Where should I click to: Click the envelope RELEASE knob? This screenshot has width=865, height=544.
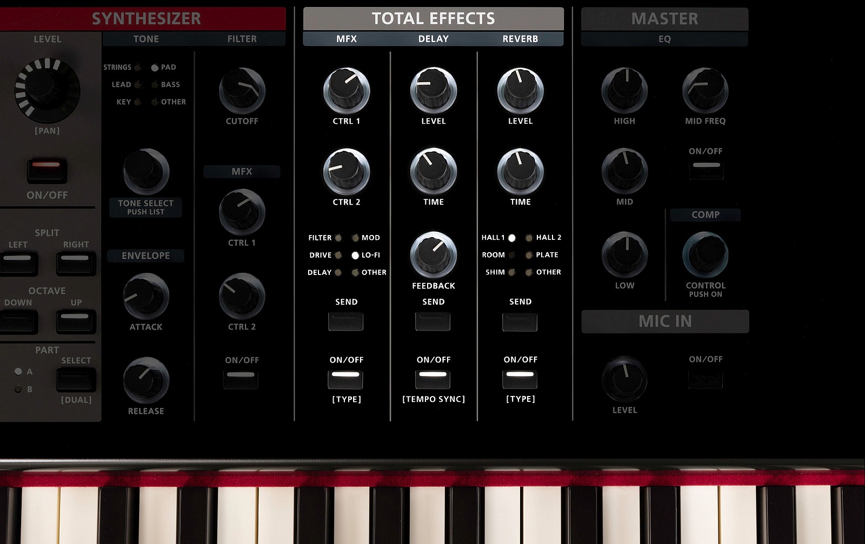pyautogui.click(x=146, y=380)
